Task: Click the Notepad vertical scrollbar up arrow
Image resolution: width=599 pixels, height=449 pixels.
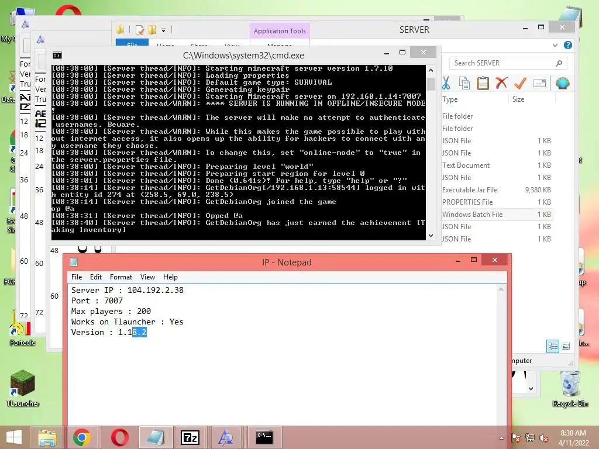Action: [x=501, y=290]
